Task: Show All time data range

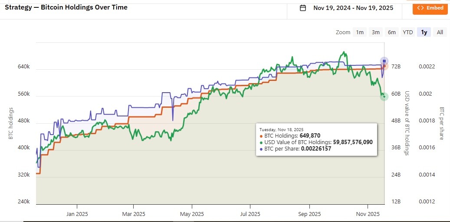Action: click(x=440, y=32)
